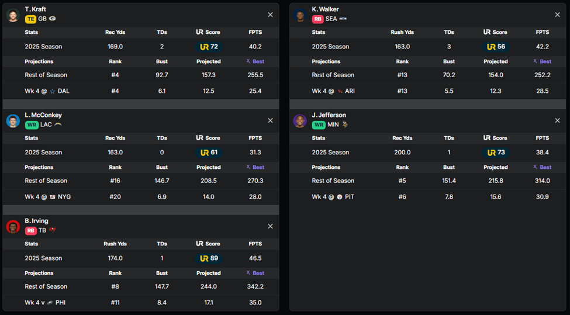The width and height of the screenshot is (570, 315).
Task: Select the yellow TE position badge
Action: coord(30,19)
